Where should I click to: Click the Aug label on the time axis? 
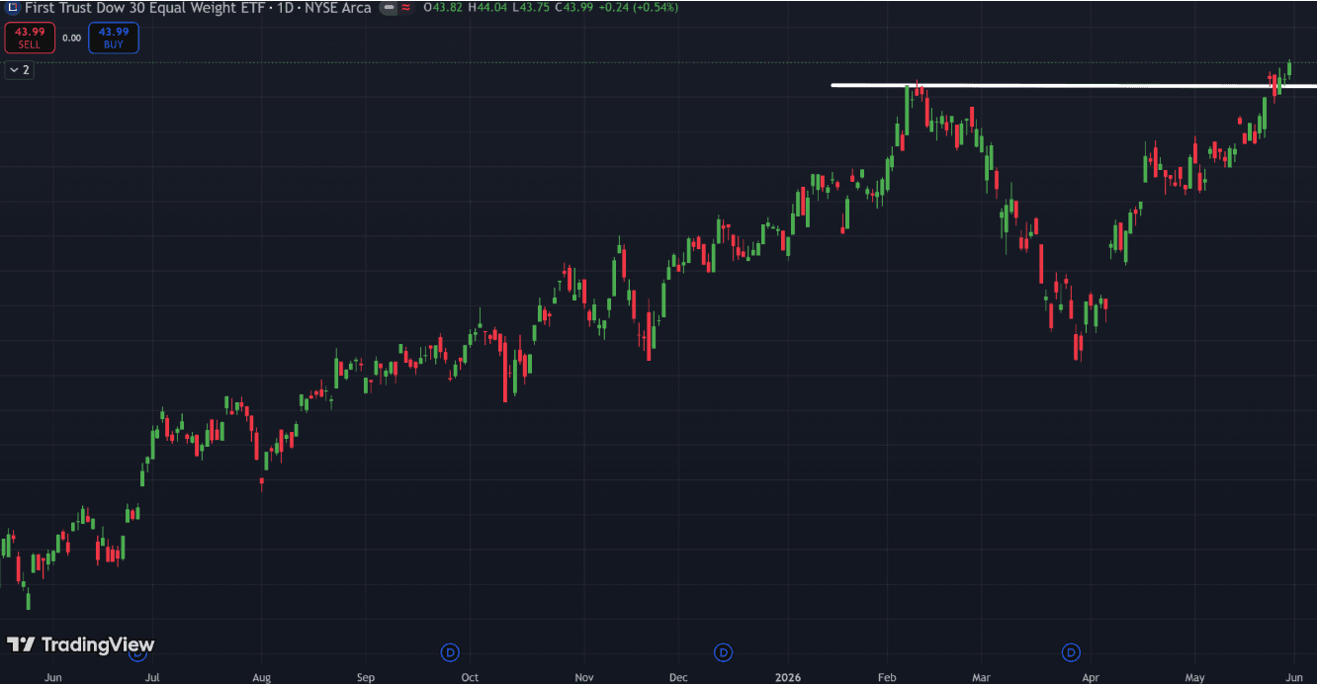pyautogui.click(x=261, y=677)
